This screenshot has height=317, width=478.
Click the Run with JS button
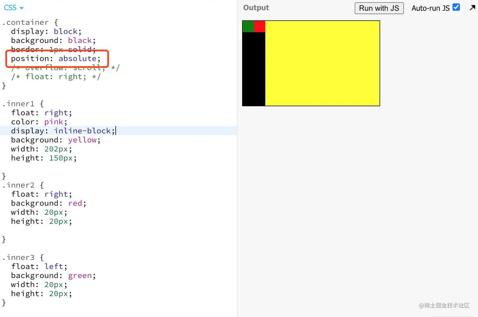[x=379, y=8]
